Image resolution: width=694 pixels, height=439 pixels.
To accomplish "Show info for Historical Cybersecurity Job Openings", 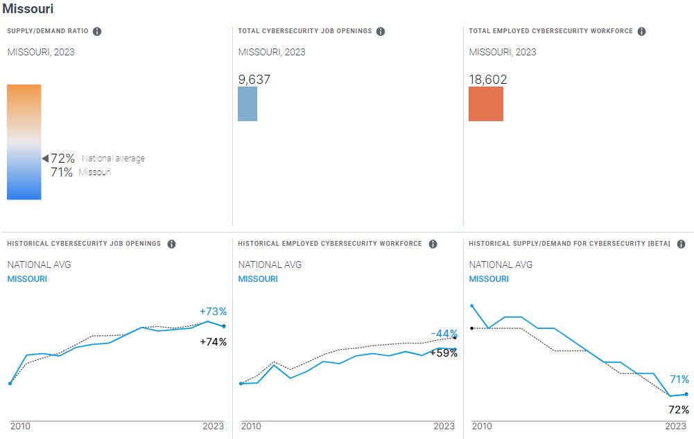I will 171,244.
